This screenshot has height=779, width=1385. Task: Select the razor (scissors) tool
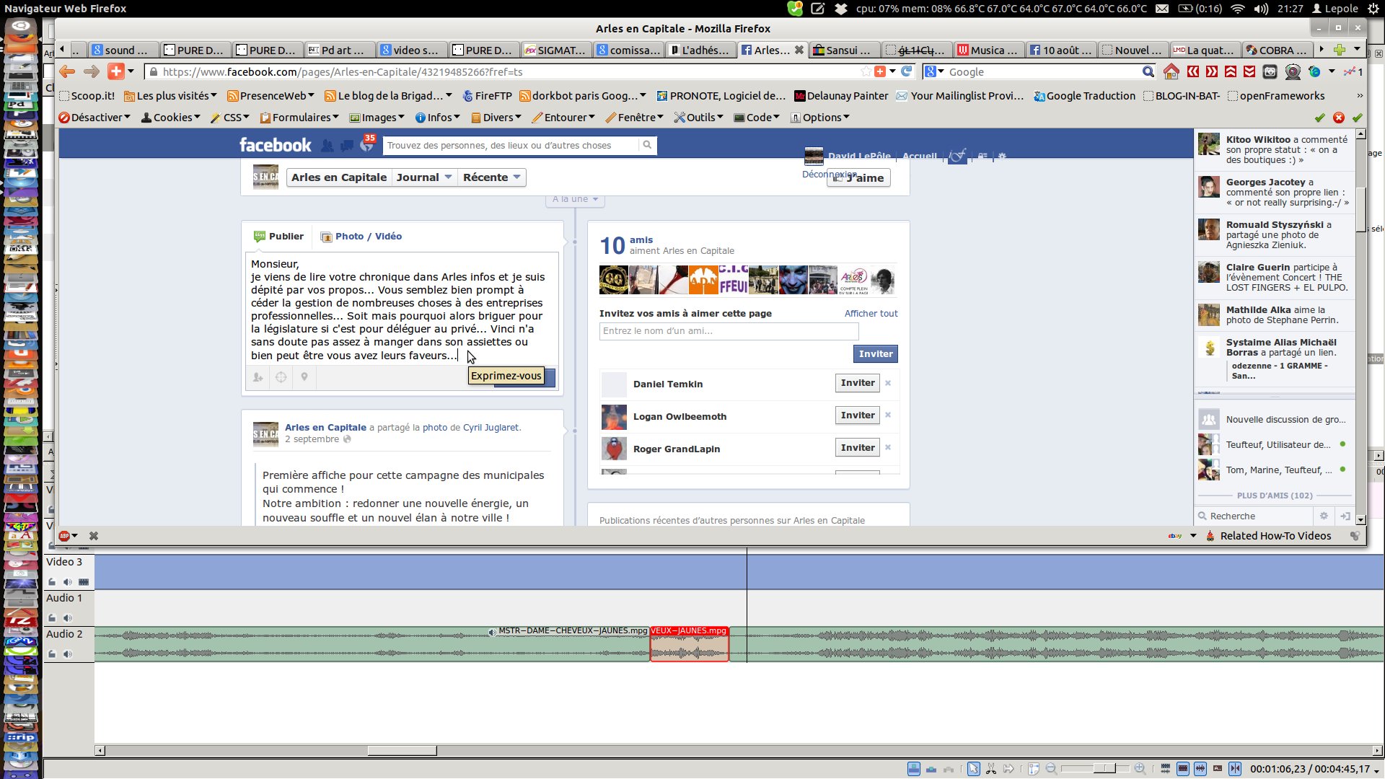(990, 769)
